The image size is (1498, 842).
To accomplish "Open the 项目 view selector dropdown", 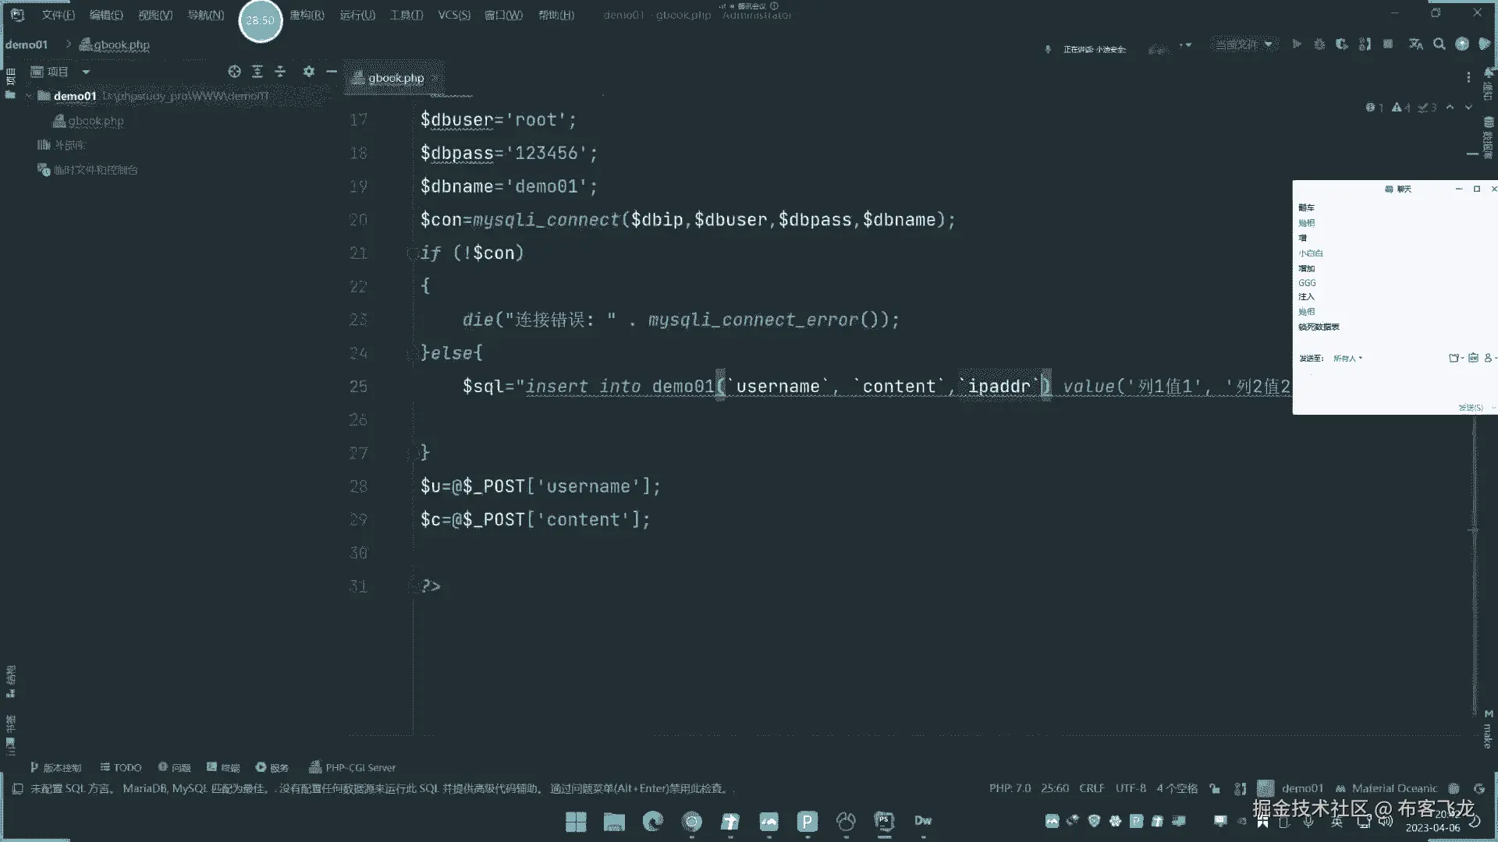I will pyautogui.click(x=86, y=72).
